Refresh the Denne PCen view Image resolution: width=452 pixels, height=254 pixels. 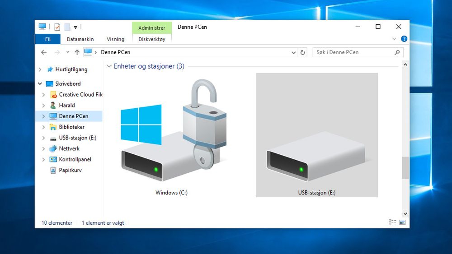click(x=303, y=52)
